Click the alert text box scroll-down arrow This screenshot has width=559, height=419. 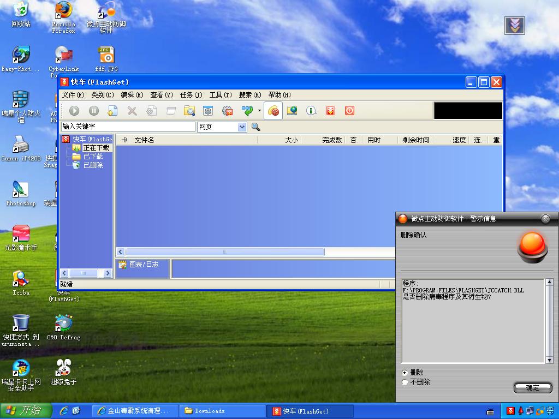(x=549, y=360)
